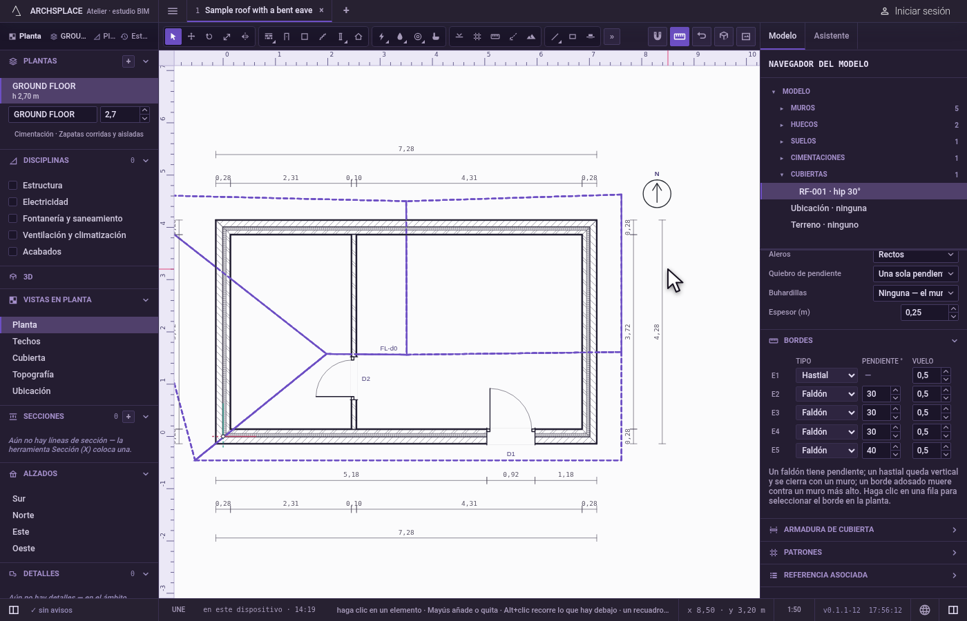Image resolution: width=967 pixels, height=621 pixels.
Task: Collapse the Bordes section
Action: coord(863,341)
